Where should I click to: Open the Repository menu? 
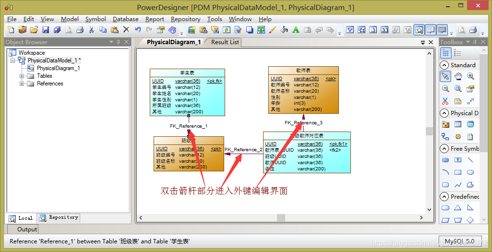click(185, 19)
